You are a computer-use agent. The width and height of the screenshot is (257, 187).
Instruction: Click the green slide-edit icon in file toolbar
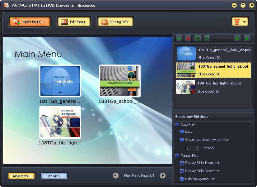coord(198,39)
